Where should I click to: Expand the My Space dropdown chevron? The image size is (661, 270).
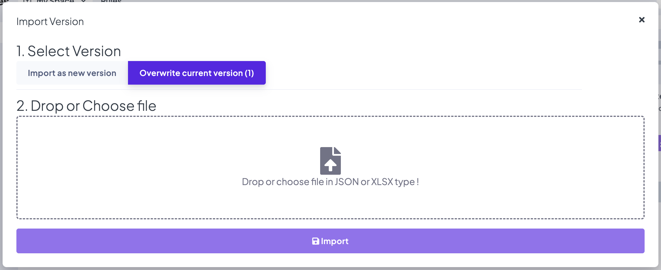[x=83, y=1]
